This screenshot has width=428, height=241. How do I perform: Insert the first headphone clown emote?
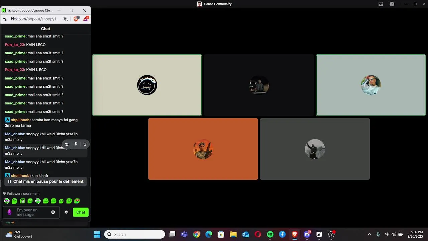[x=6, y=201]
